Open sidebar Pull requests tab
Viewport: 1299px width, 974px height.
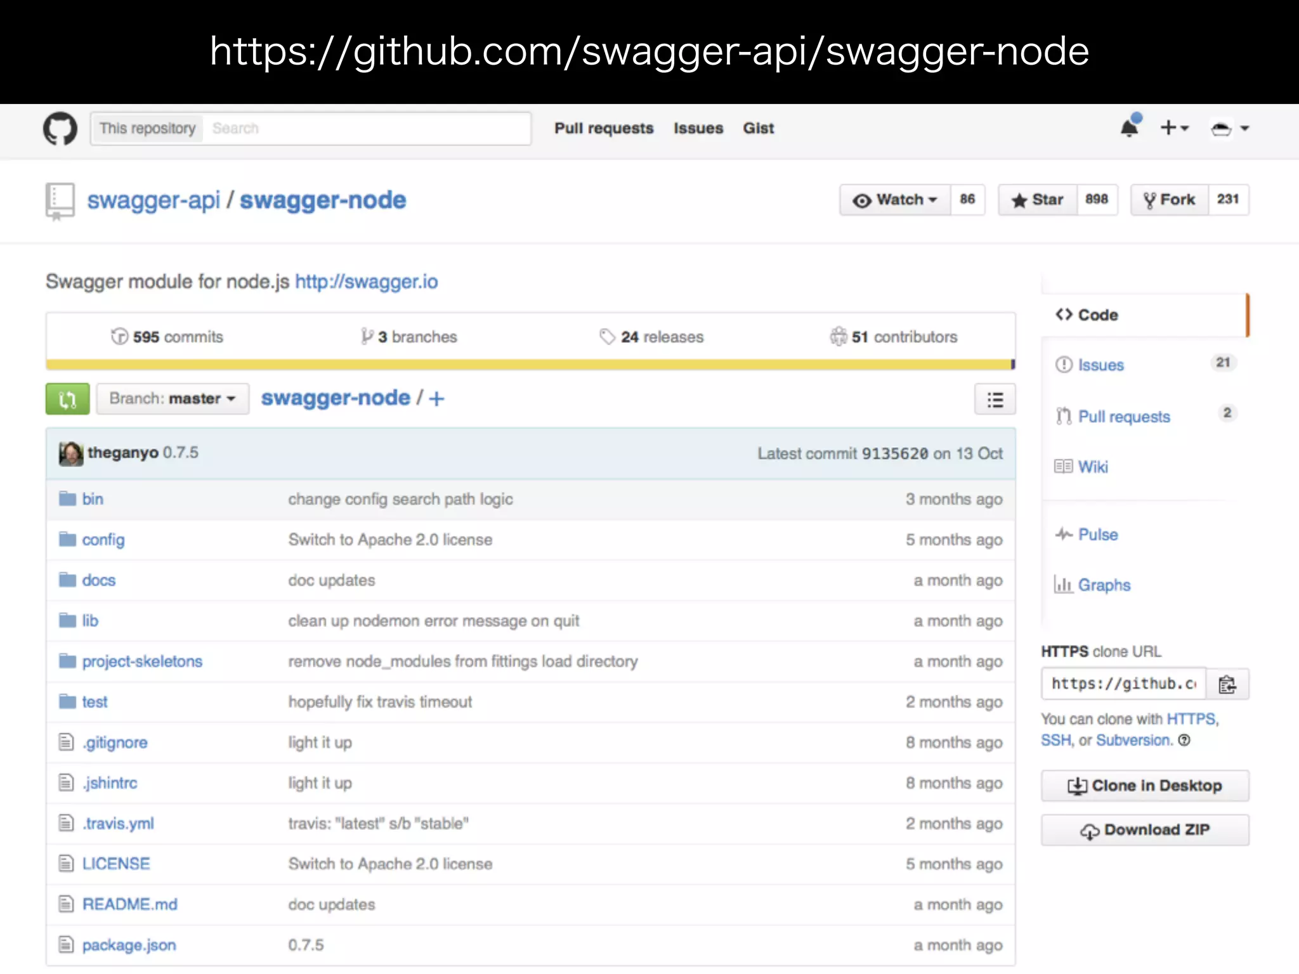click(1145, 416)
